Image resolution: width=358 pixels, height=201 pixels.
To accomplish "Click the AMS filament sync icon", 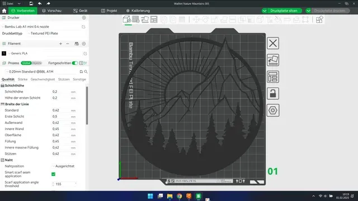I will coord(77,44).
